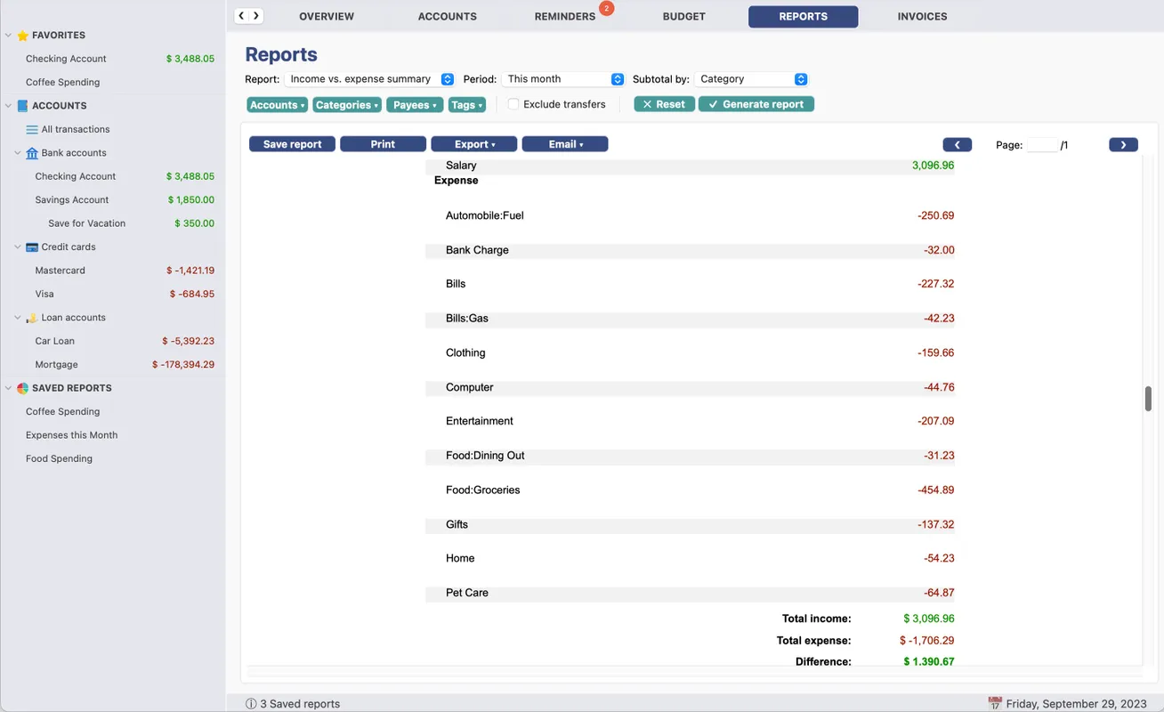
Task: Click the All transactions list icon
Action: coord(32,130)
